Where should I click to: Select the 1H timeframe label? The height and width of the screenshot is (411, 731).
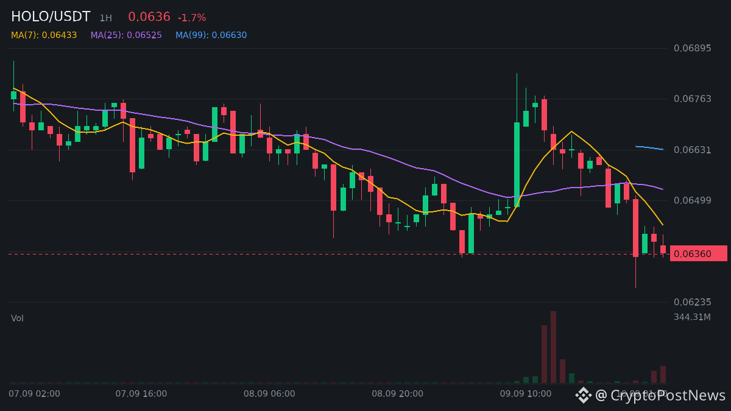pyautogui.click(x=106, y=18)
